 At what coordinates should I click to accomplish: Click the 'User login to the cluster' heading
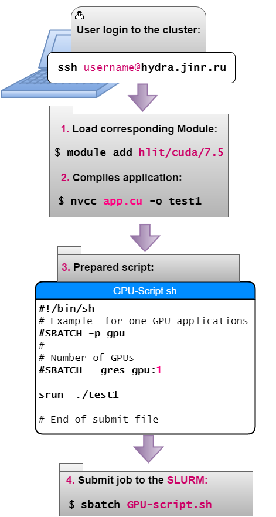click(x=138, y=30)
